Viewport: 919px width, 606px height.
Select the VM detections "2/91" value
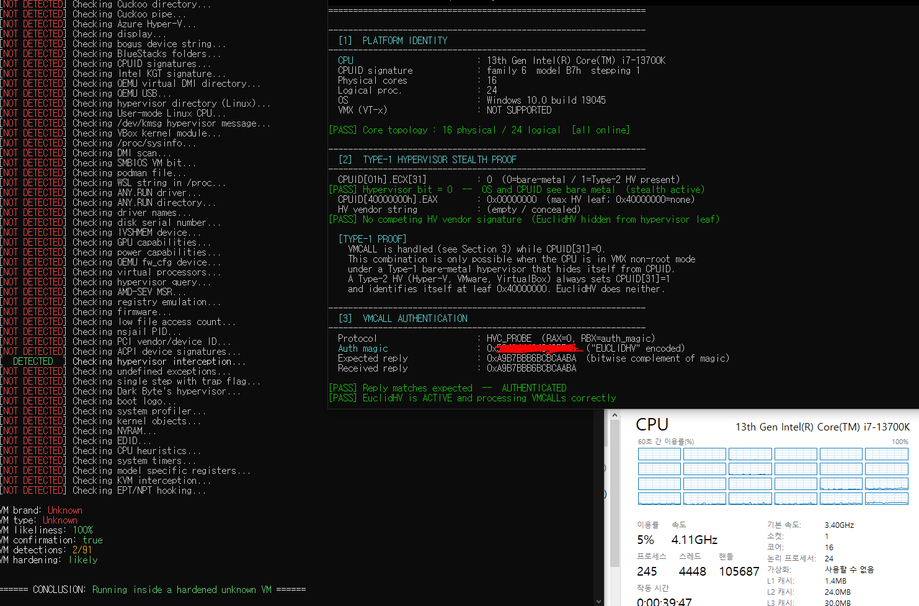click(82, 550)
